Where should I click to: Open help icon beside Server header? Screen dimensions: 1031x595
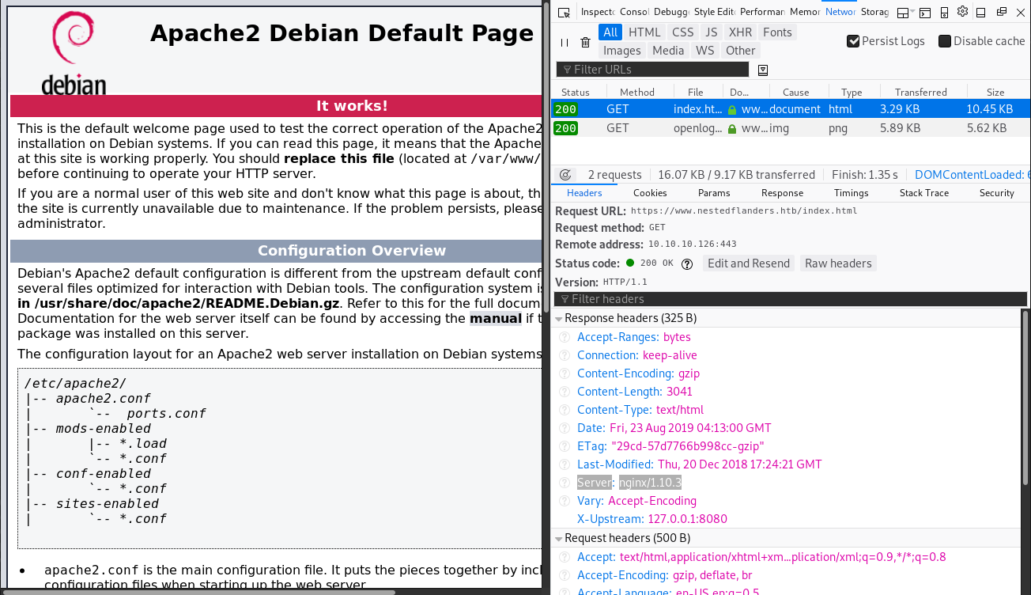coord(565,483)
